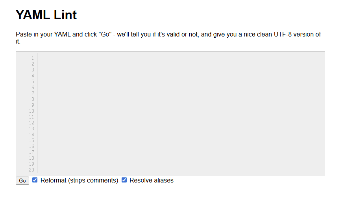The height and width of the screenshot is (208, 355).
Task: Click line number 20 in the gutter
Action: click(x=31, y=170)
